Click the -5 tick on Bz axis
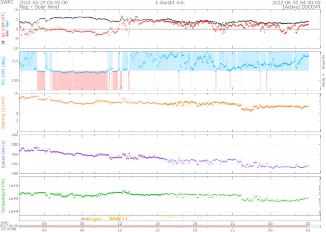326x232 pixels. (x=16, y=39)
